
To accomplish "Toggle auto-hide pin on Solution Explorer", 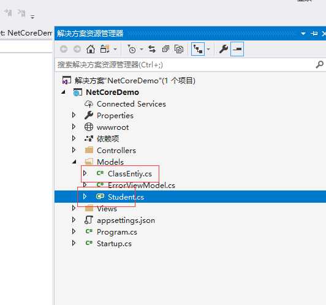I will click(314, 34).
